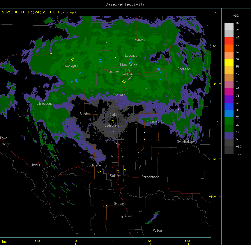Click the Base_Reflectivity title text

coord(125,4)
